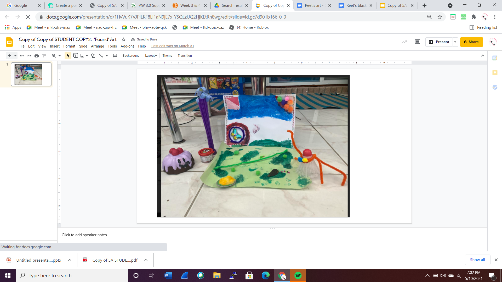Expand the Layout dropdown

(x=151, y=56)
